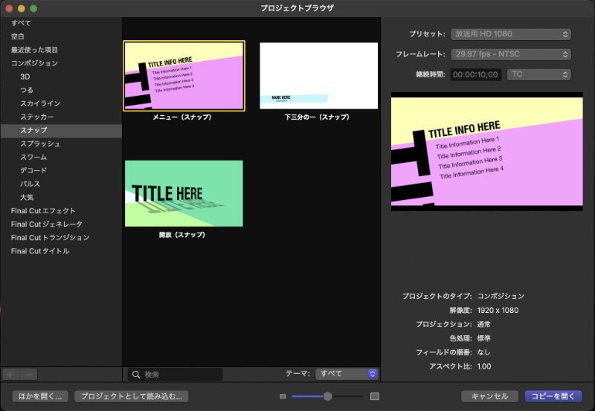The width and height of the screenshot is (595, 411).
Task: Expand the TC duration format popup
Action: pos(538,74)
